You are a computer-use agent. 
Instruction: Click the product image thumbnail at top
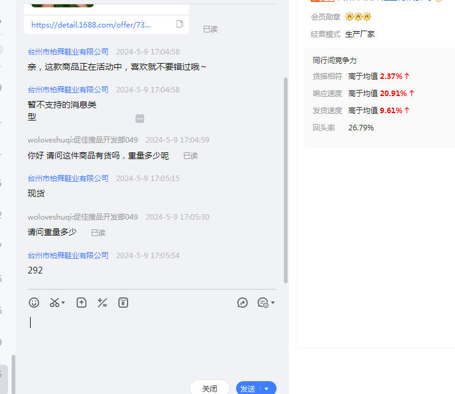point(63,4)
